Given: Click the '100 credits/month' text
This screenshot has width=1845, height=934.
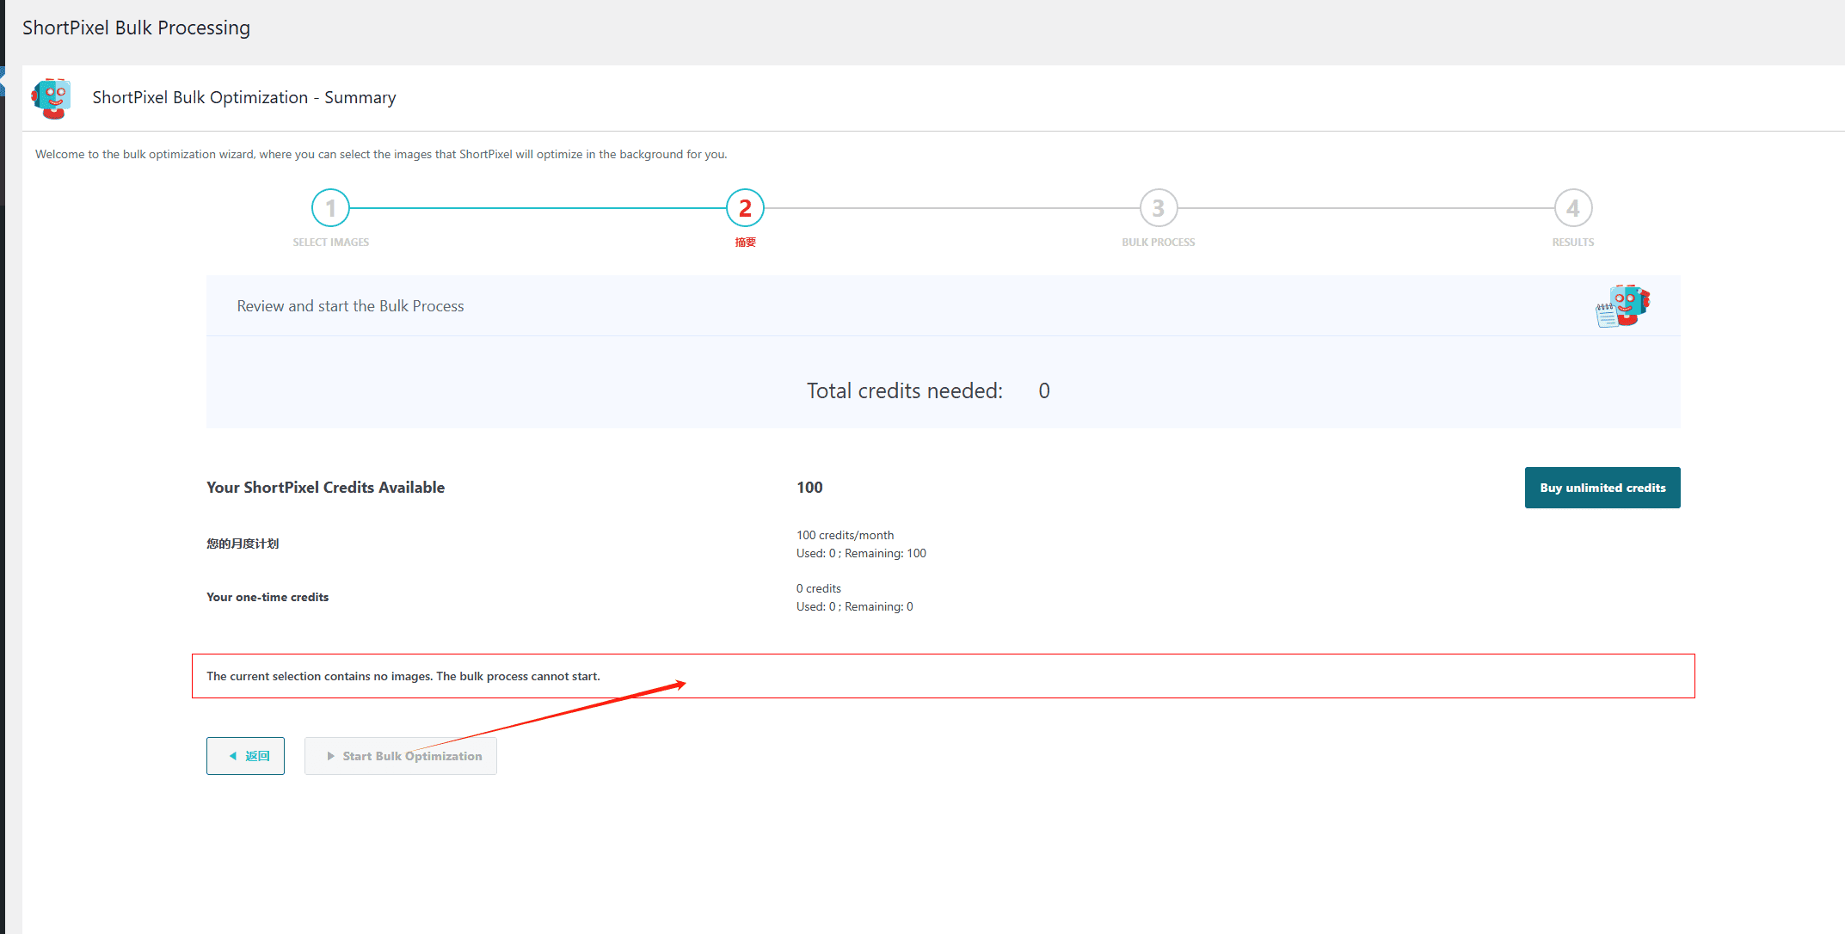Looking at the screenshot, I should click(845, 535).
